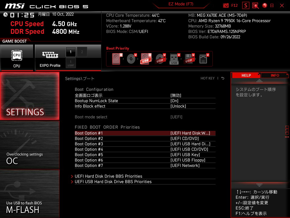Select the CD/DVD disc icon in Boot Priority

pyautogui.click(x=131, y=59)
